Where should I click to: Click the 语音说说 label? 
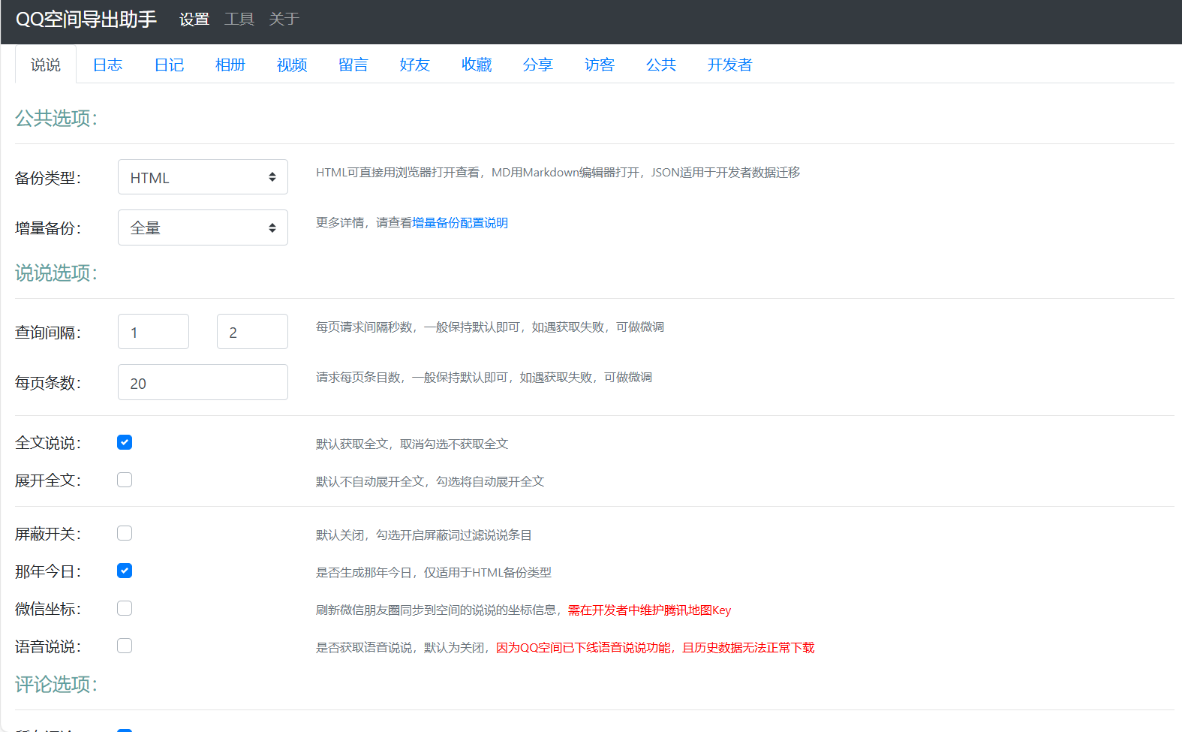coord(48,646)
